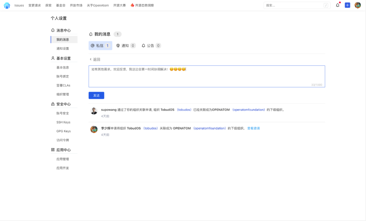Click 李少辉's avatar in the message list
This screenshot has width=366, height=221.
click(x=94, y=129)
